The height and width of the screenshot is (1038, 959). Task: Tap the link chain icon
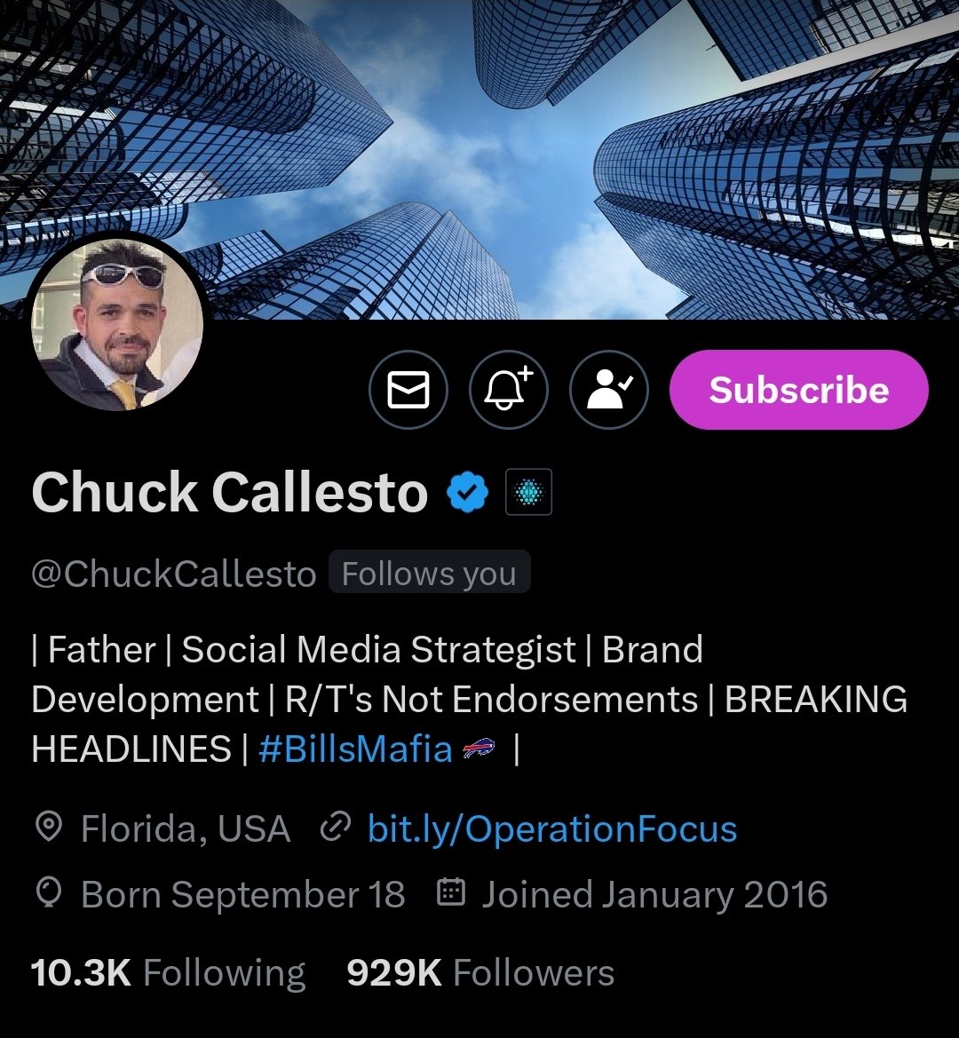(x=335, y=828)
